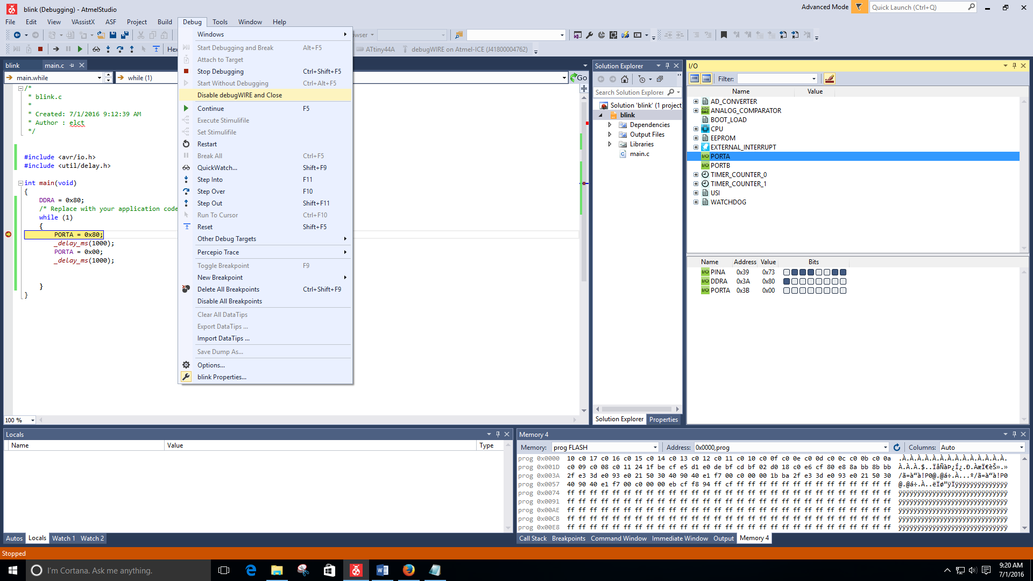The image size is (1033, 581).
Task: Click the Memory Address input field
Action: pos(791,448)
